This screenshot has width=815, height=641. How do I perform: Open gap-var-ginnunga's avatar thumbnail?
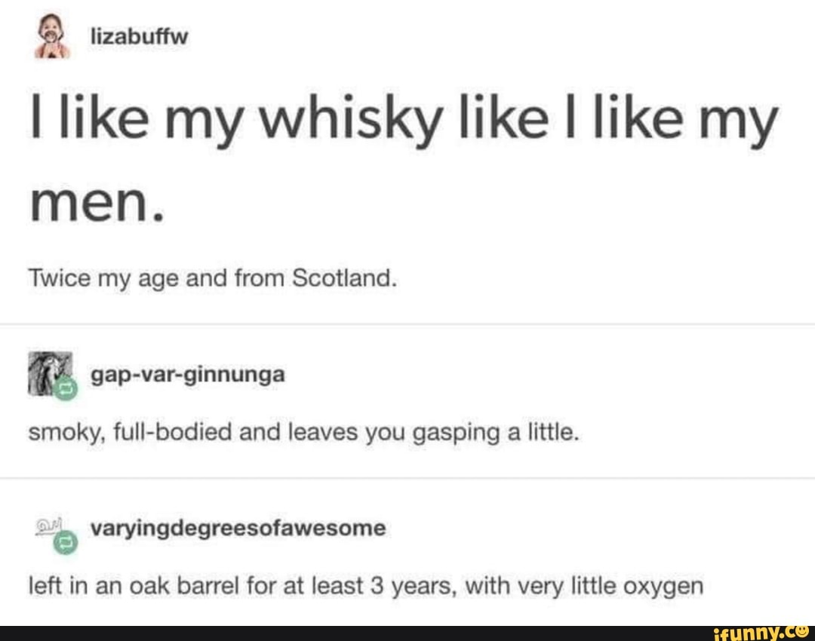point(50,373)
